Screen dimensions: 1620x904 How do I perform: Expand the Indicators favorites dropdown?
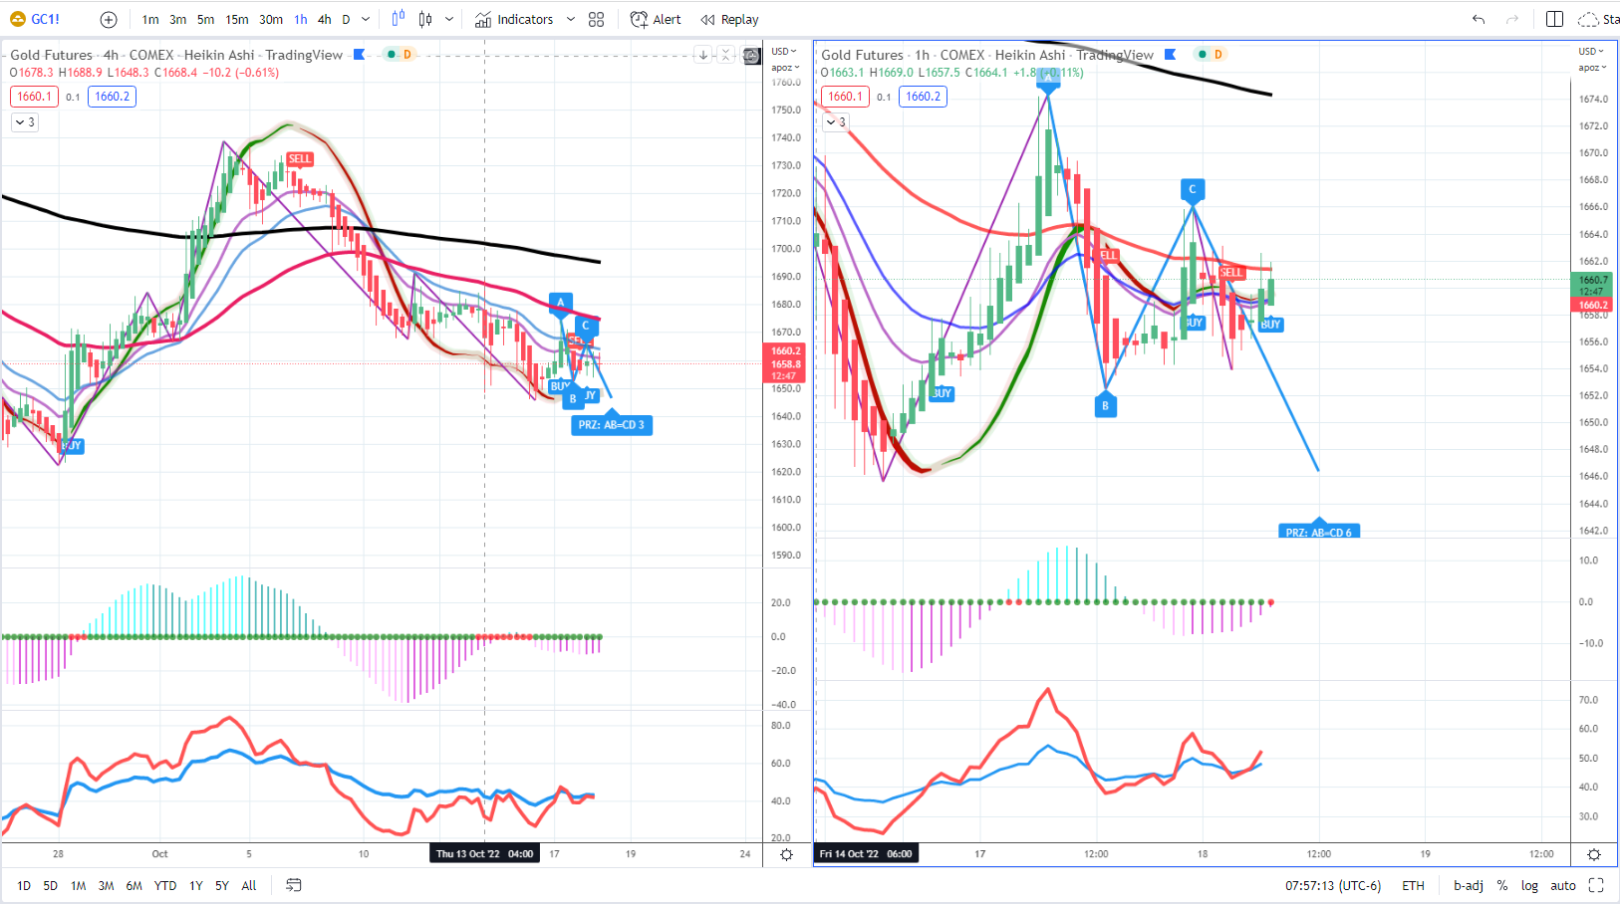pyautogui.click(x=571, y=19)
